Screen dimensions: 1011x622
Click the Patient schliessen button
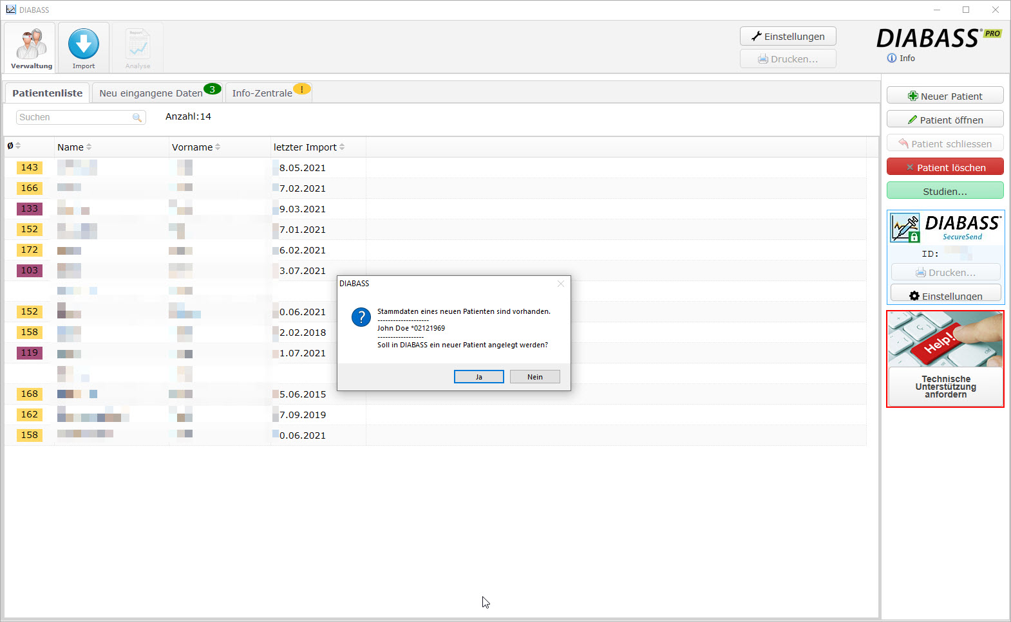coord(945,143)
